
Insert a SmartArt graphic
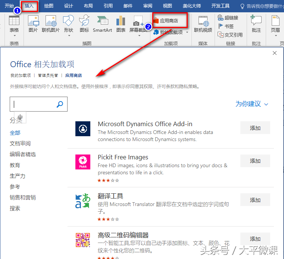point(102,24)
